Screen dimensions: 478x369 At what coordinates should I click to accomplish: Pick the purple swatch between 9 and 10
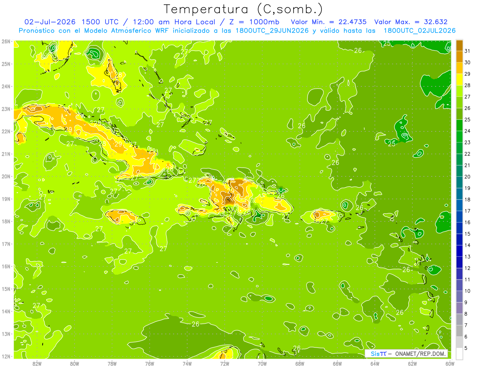(x=459, y=297)
